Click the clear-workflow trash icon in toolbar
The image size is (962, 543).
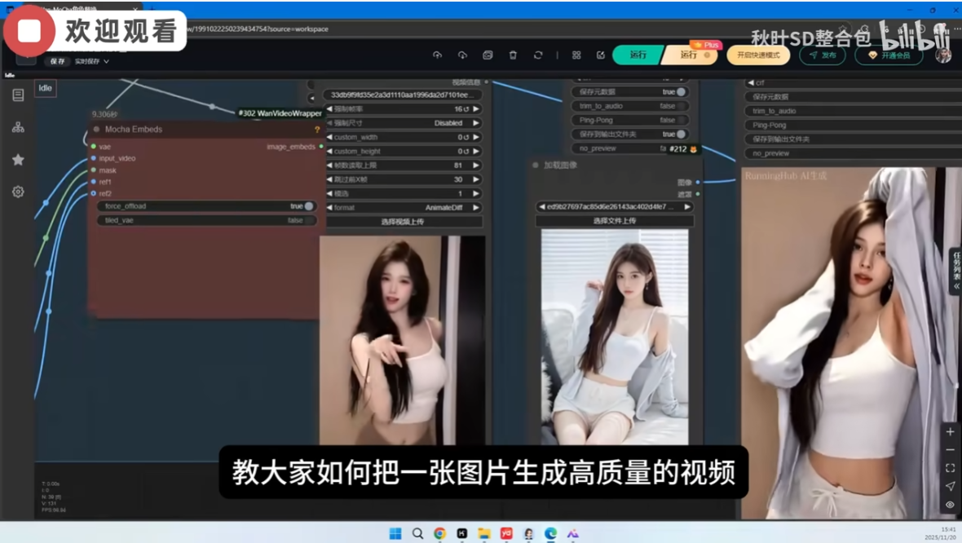click(x=513, y=53)
